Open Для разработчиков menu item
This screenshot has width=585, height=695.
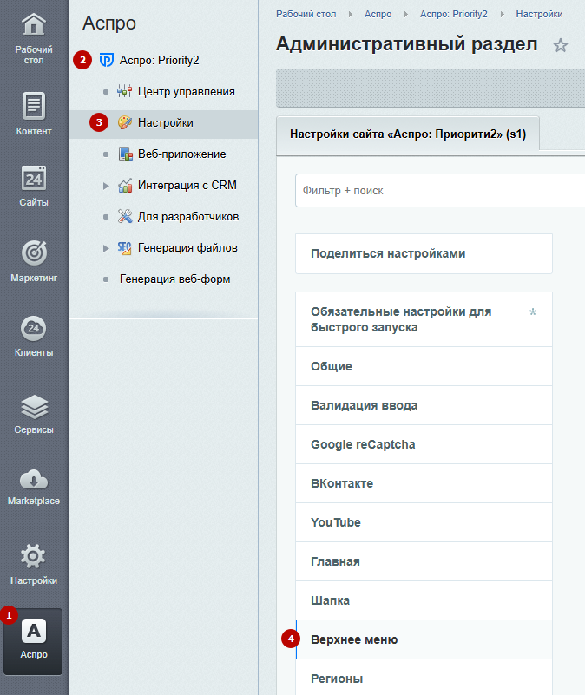tap(188, 216)
